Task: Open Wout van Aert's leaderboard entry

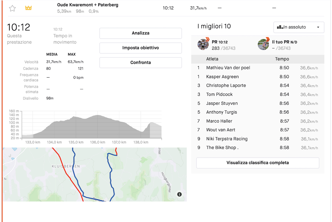Action: click(x=221, y=130)
